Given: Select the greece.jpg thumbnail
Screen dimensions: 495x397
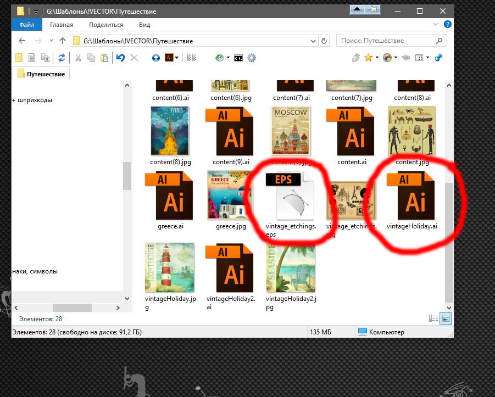Looking at the screenshot, I should pos(230,195).
